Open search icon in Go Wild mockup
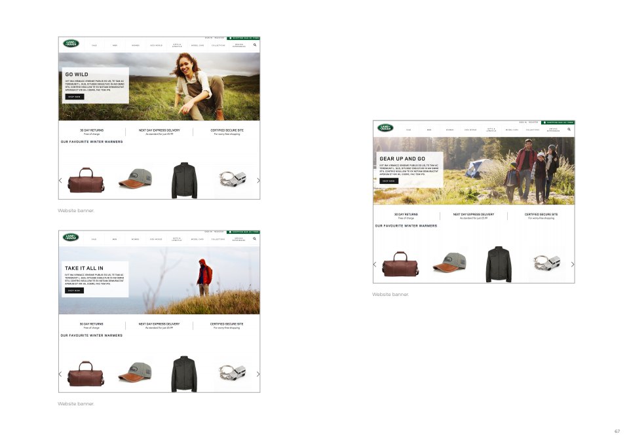This screenshot has width=629, height=444. click(255, 45)
